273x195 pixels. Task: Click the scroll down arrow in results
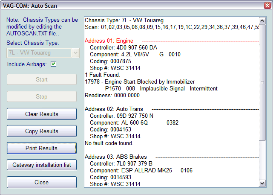pyautogui.click(x=262, y=183)
